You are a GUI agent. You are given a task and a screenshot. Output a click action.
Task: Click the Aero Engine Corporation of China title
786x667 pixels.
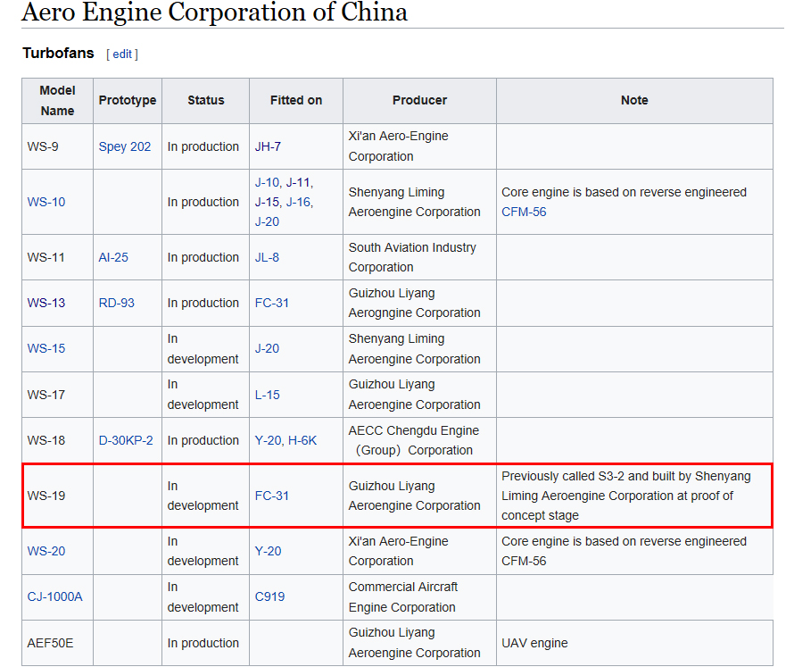(x=214, y=12)
